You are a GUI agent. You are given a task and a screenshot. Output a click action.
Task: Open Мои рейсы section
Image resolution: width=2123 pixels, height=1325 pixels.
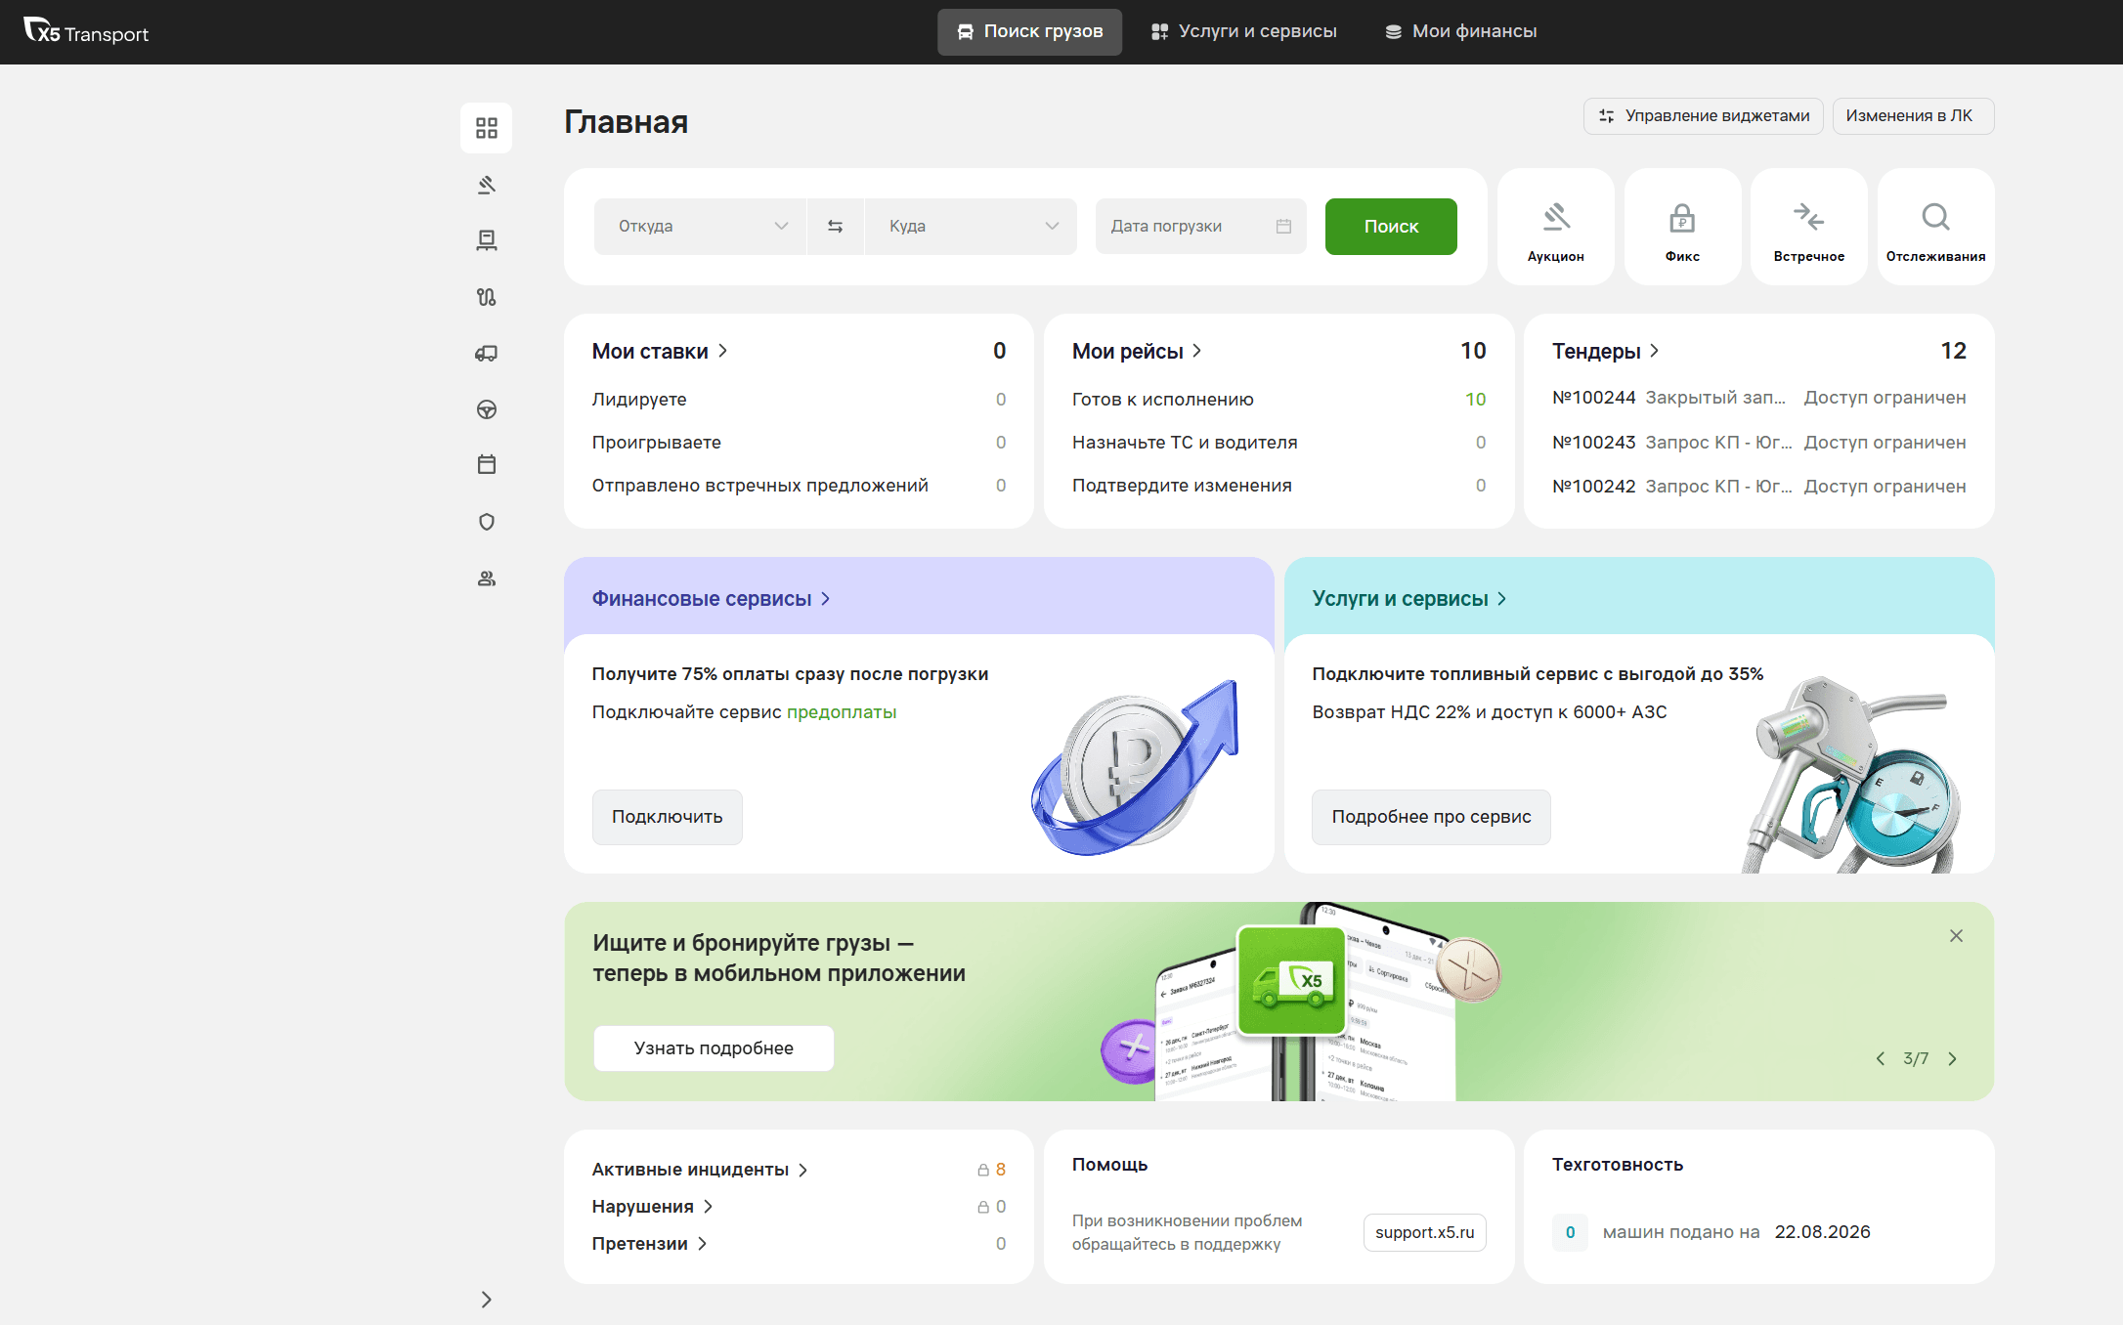[x=1137, y=351]
